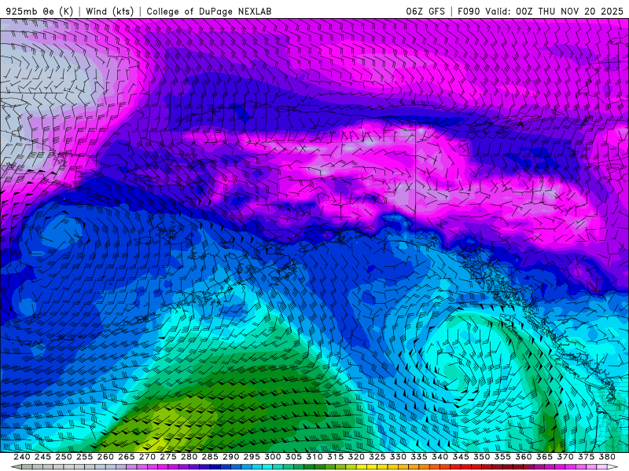Click the 295 legend value
The image size is (629, 471).
click(252, 457)
